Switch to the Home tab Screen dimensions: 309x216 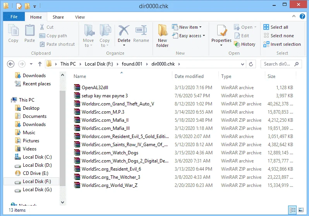point(36,17)
